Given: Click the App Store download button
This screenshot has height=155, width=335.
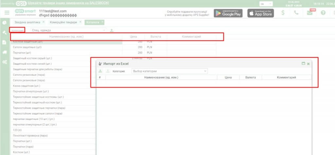Looking at the screenshot, I should click(x=260, y=13).
